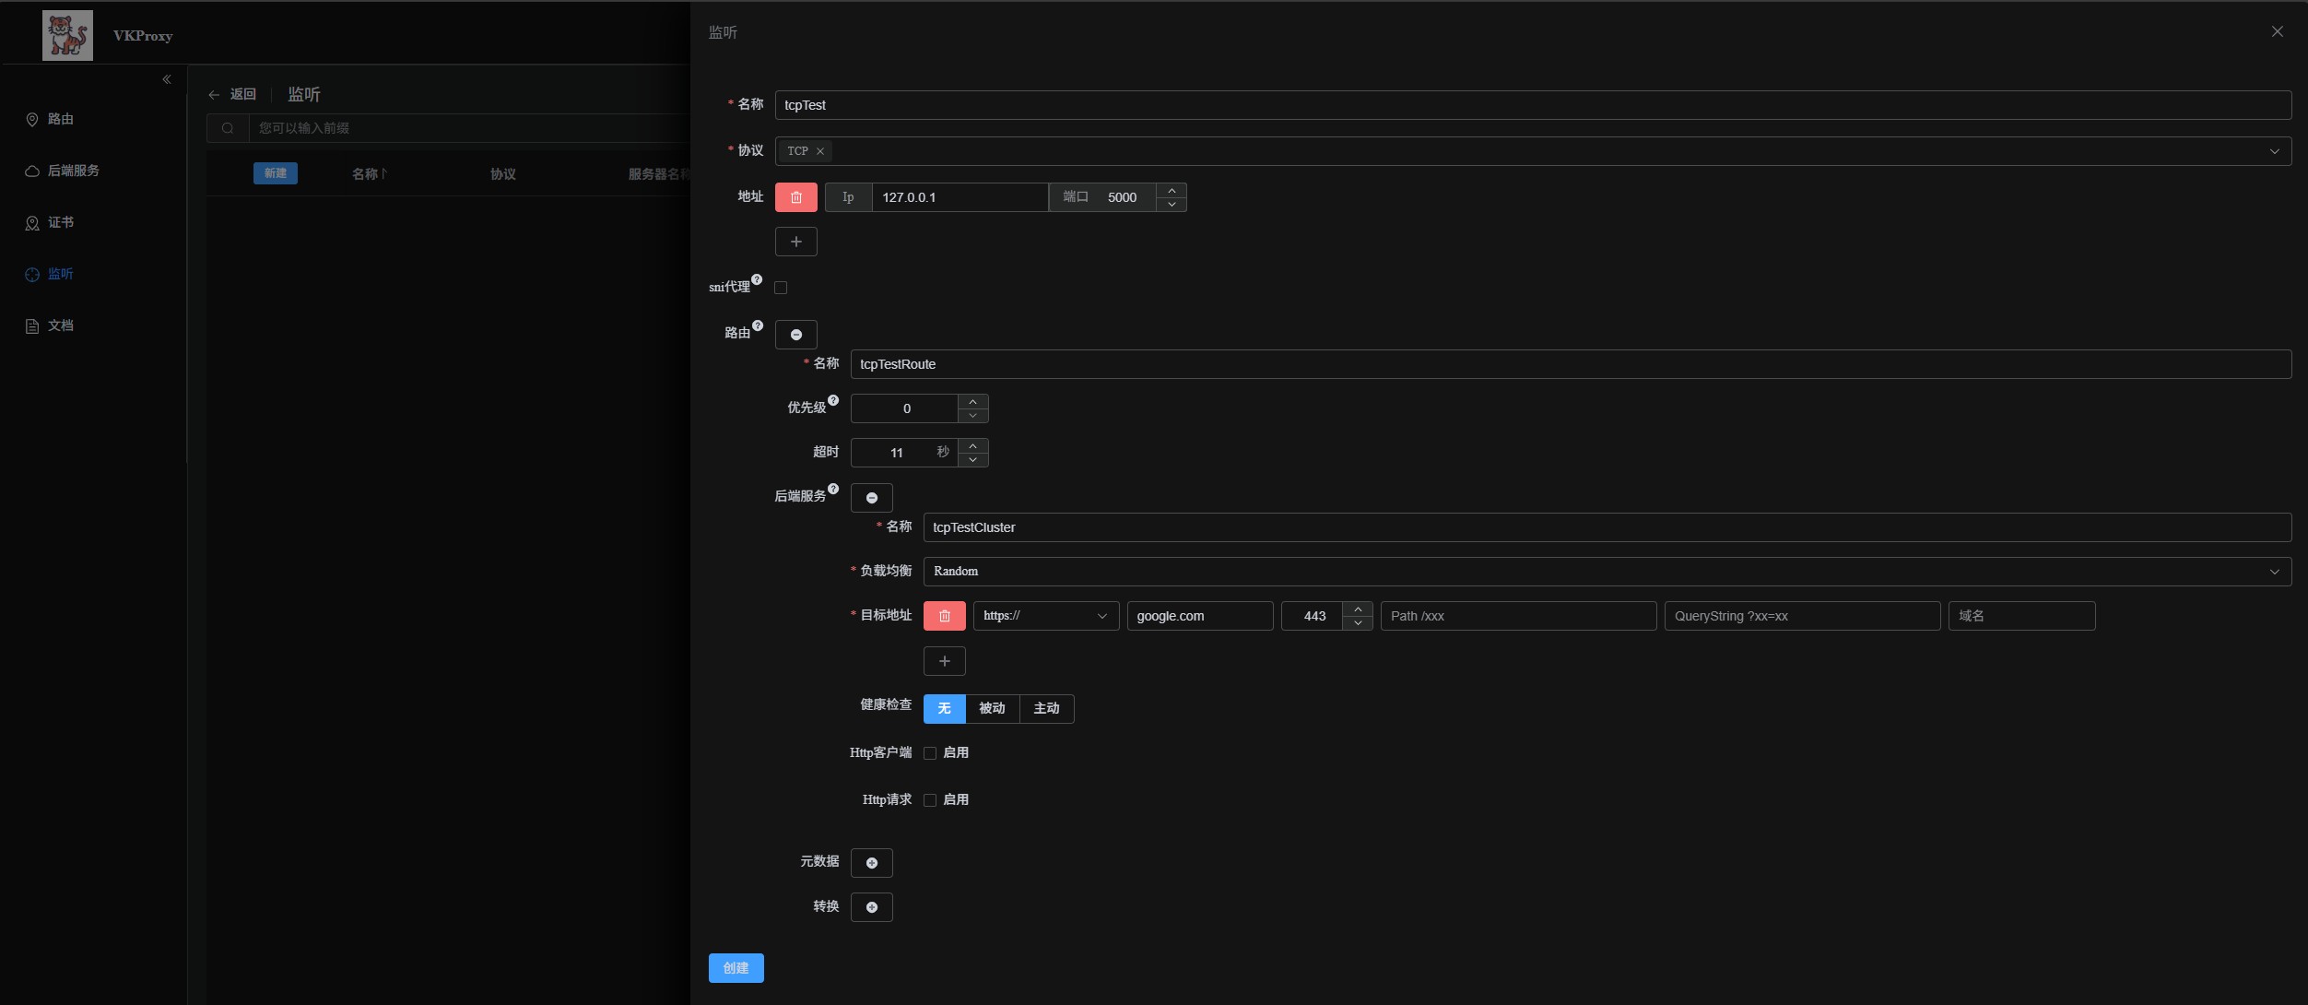Decrease the 端口 port value
This screenshot has width=2308, height=1005.
pyautogui.click(x=1172, y=205)
